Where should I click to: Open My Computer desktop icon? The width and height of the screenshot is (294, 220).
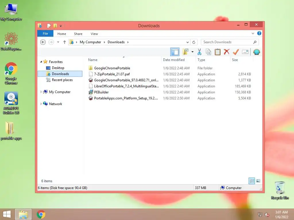(x=11, y=12)
